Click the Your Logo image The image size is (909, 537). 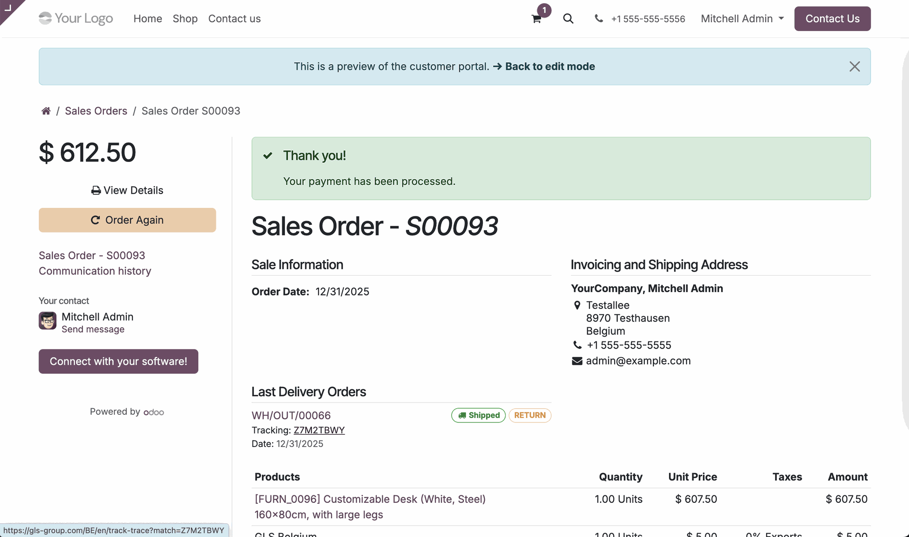coord(76,18)
